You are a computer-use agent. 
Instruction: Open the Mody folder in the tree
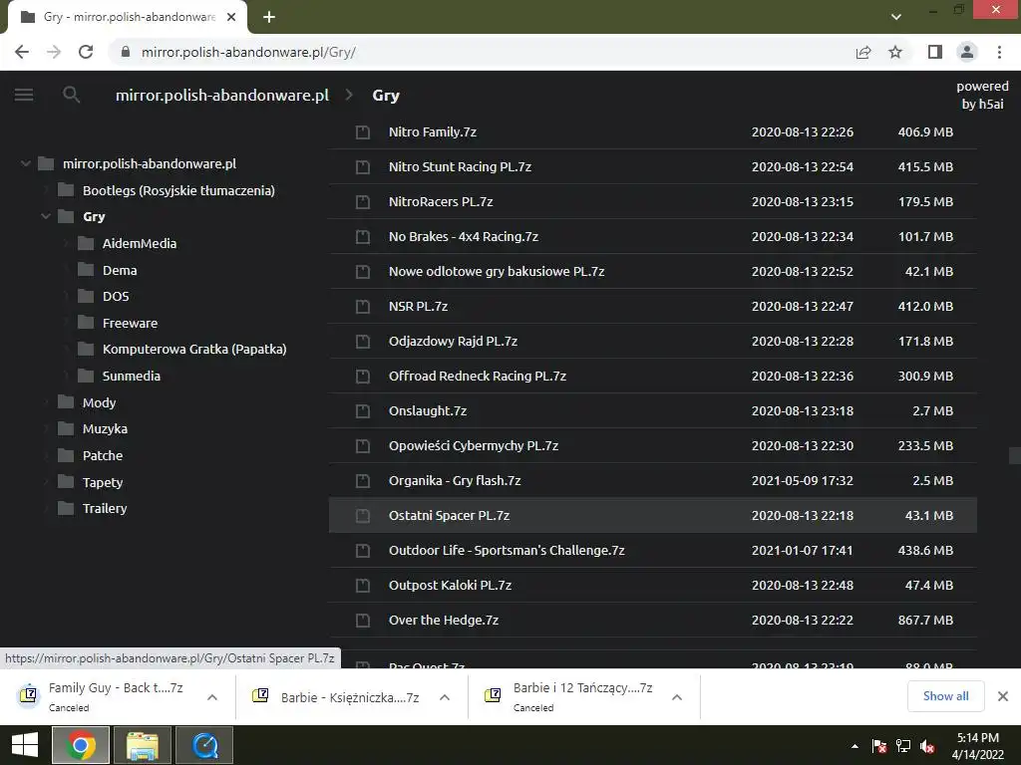99,402
